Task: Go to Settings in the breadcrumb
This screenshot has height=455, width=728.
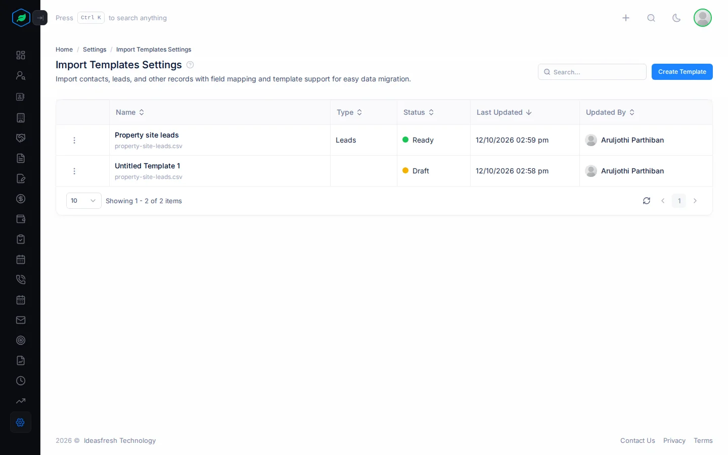Action: (95, 50)
